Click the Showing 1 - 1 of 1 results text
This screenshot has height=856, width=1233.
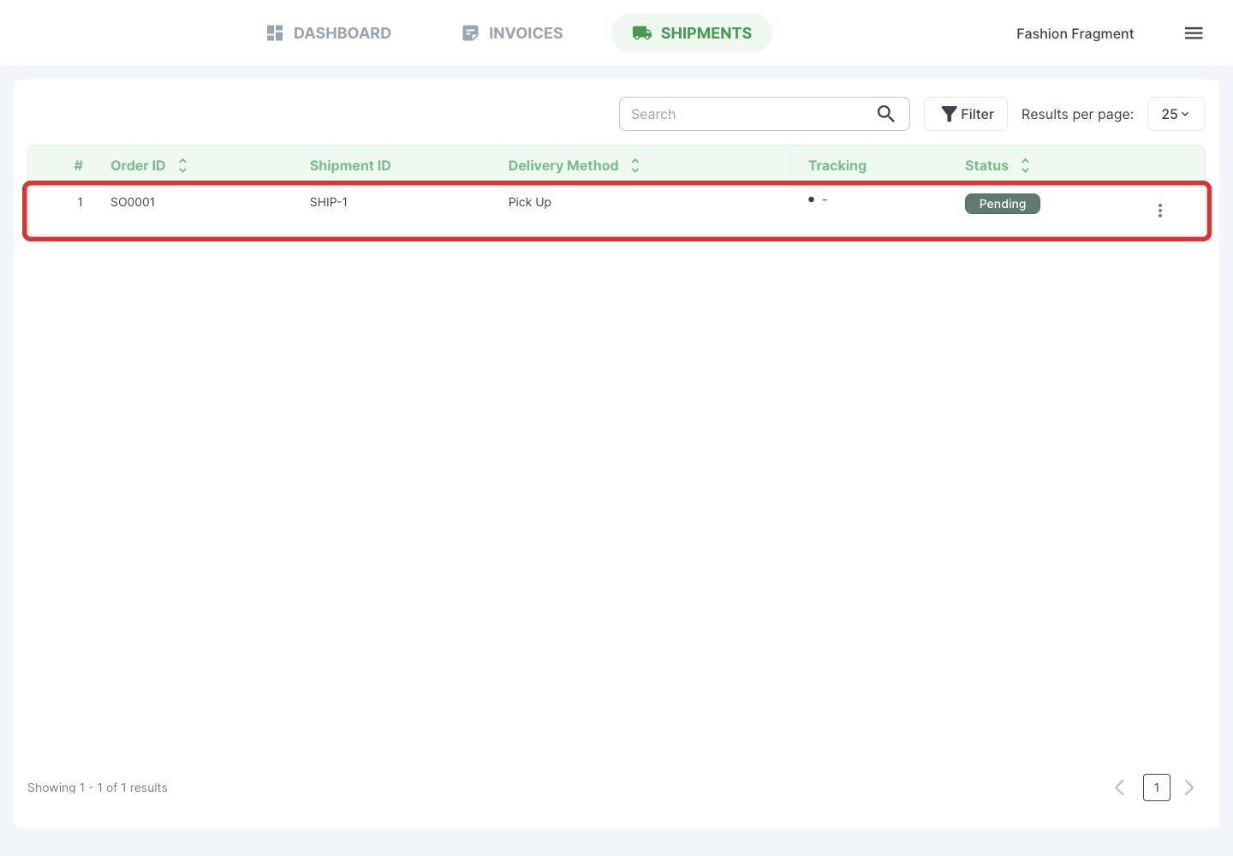click(x=98, y=788)
